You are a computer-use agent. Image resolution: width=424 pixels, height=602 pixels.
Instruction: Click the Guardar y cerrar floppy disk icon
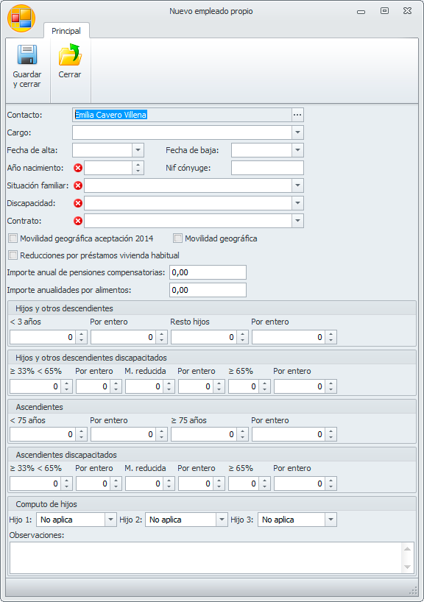click(27, 54)
